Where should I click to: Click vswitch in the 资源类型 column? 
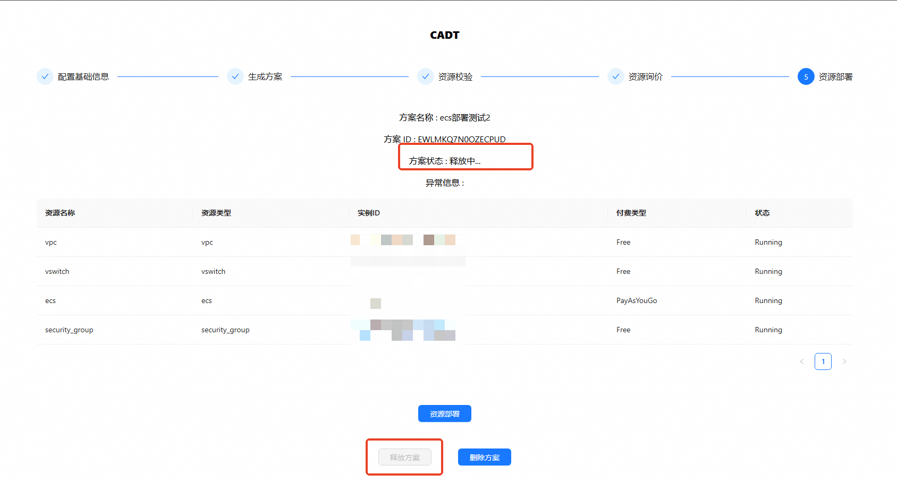coord(214,271)
